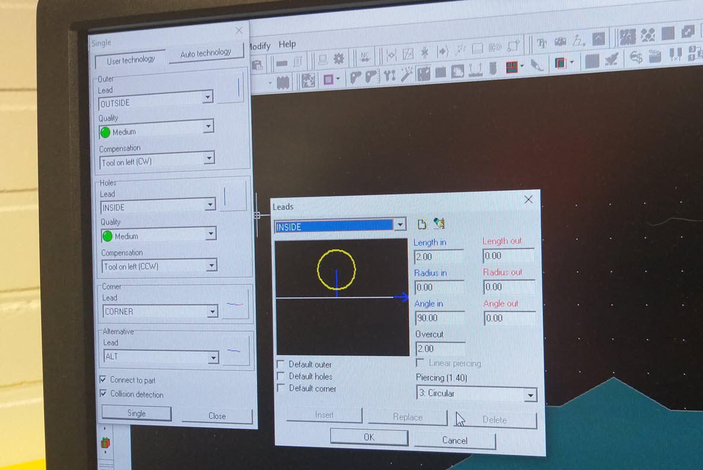Click the Angle in field showing 90.00
Image resolution: width=703 pixels, height=470 pixels.
(440, 317)
